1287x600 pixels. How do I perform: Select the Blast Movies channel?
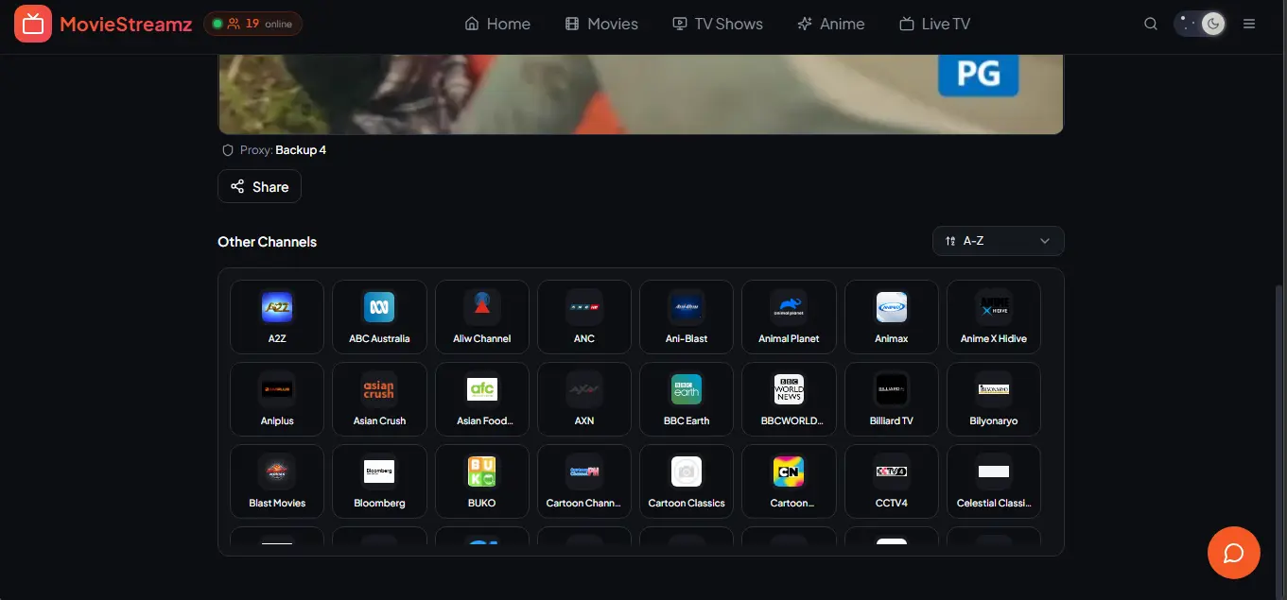click(x=277, y=481)
